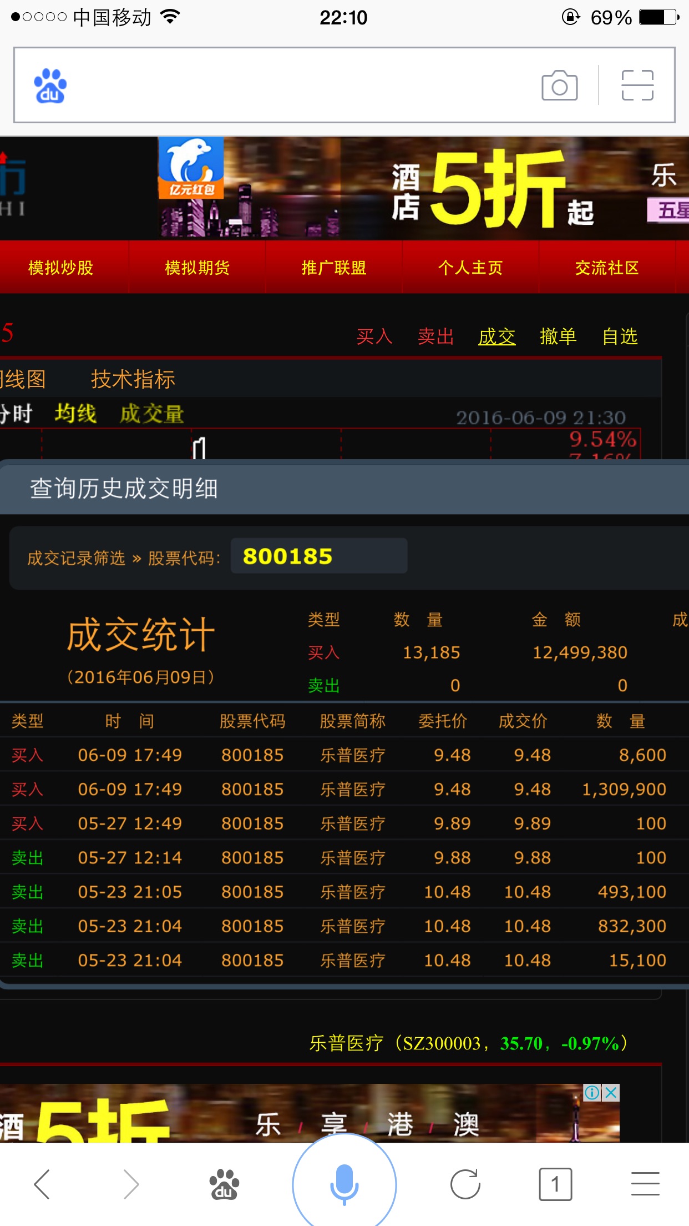This screenshot has height=1226, width=689.
Task: Toggle the 成交量 chart option
Action: click(151, 414)
